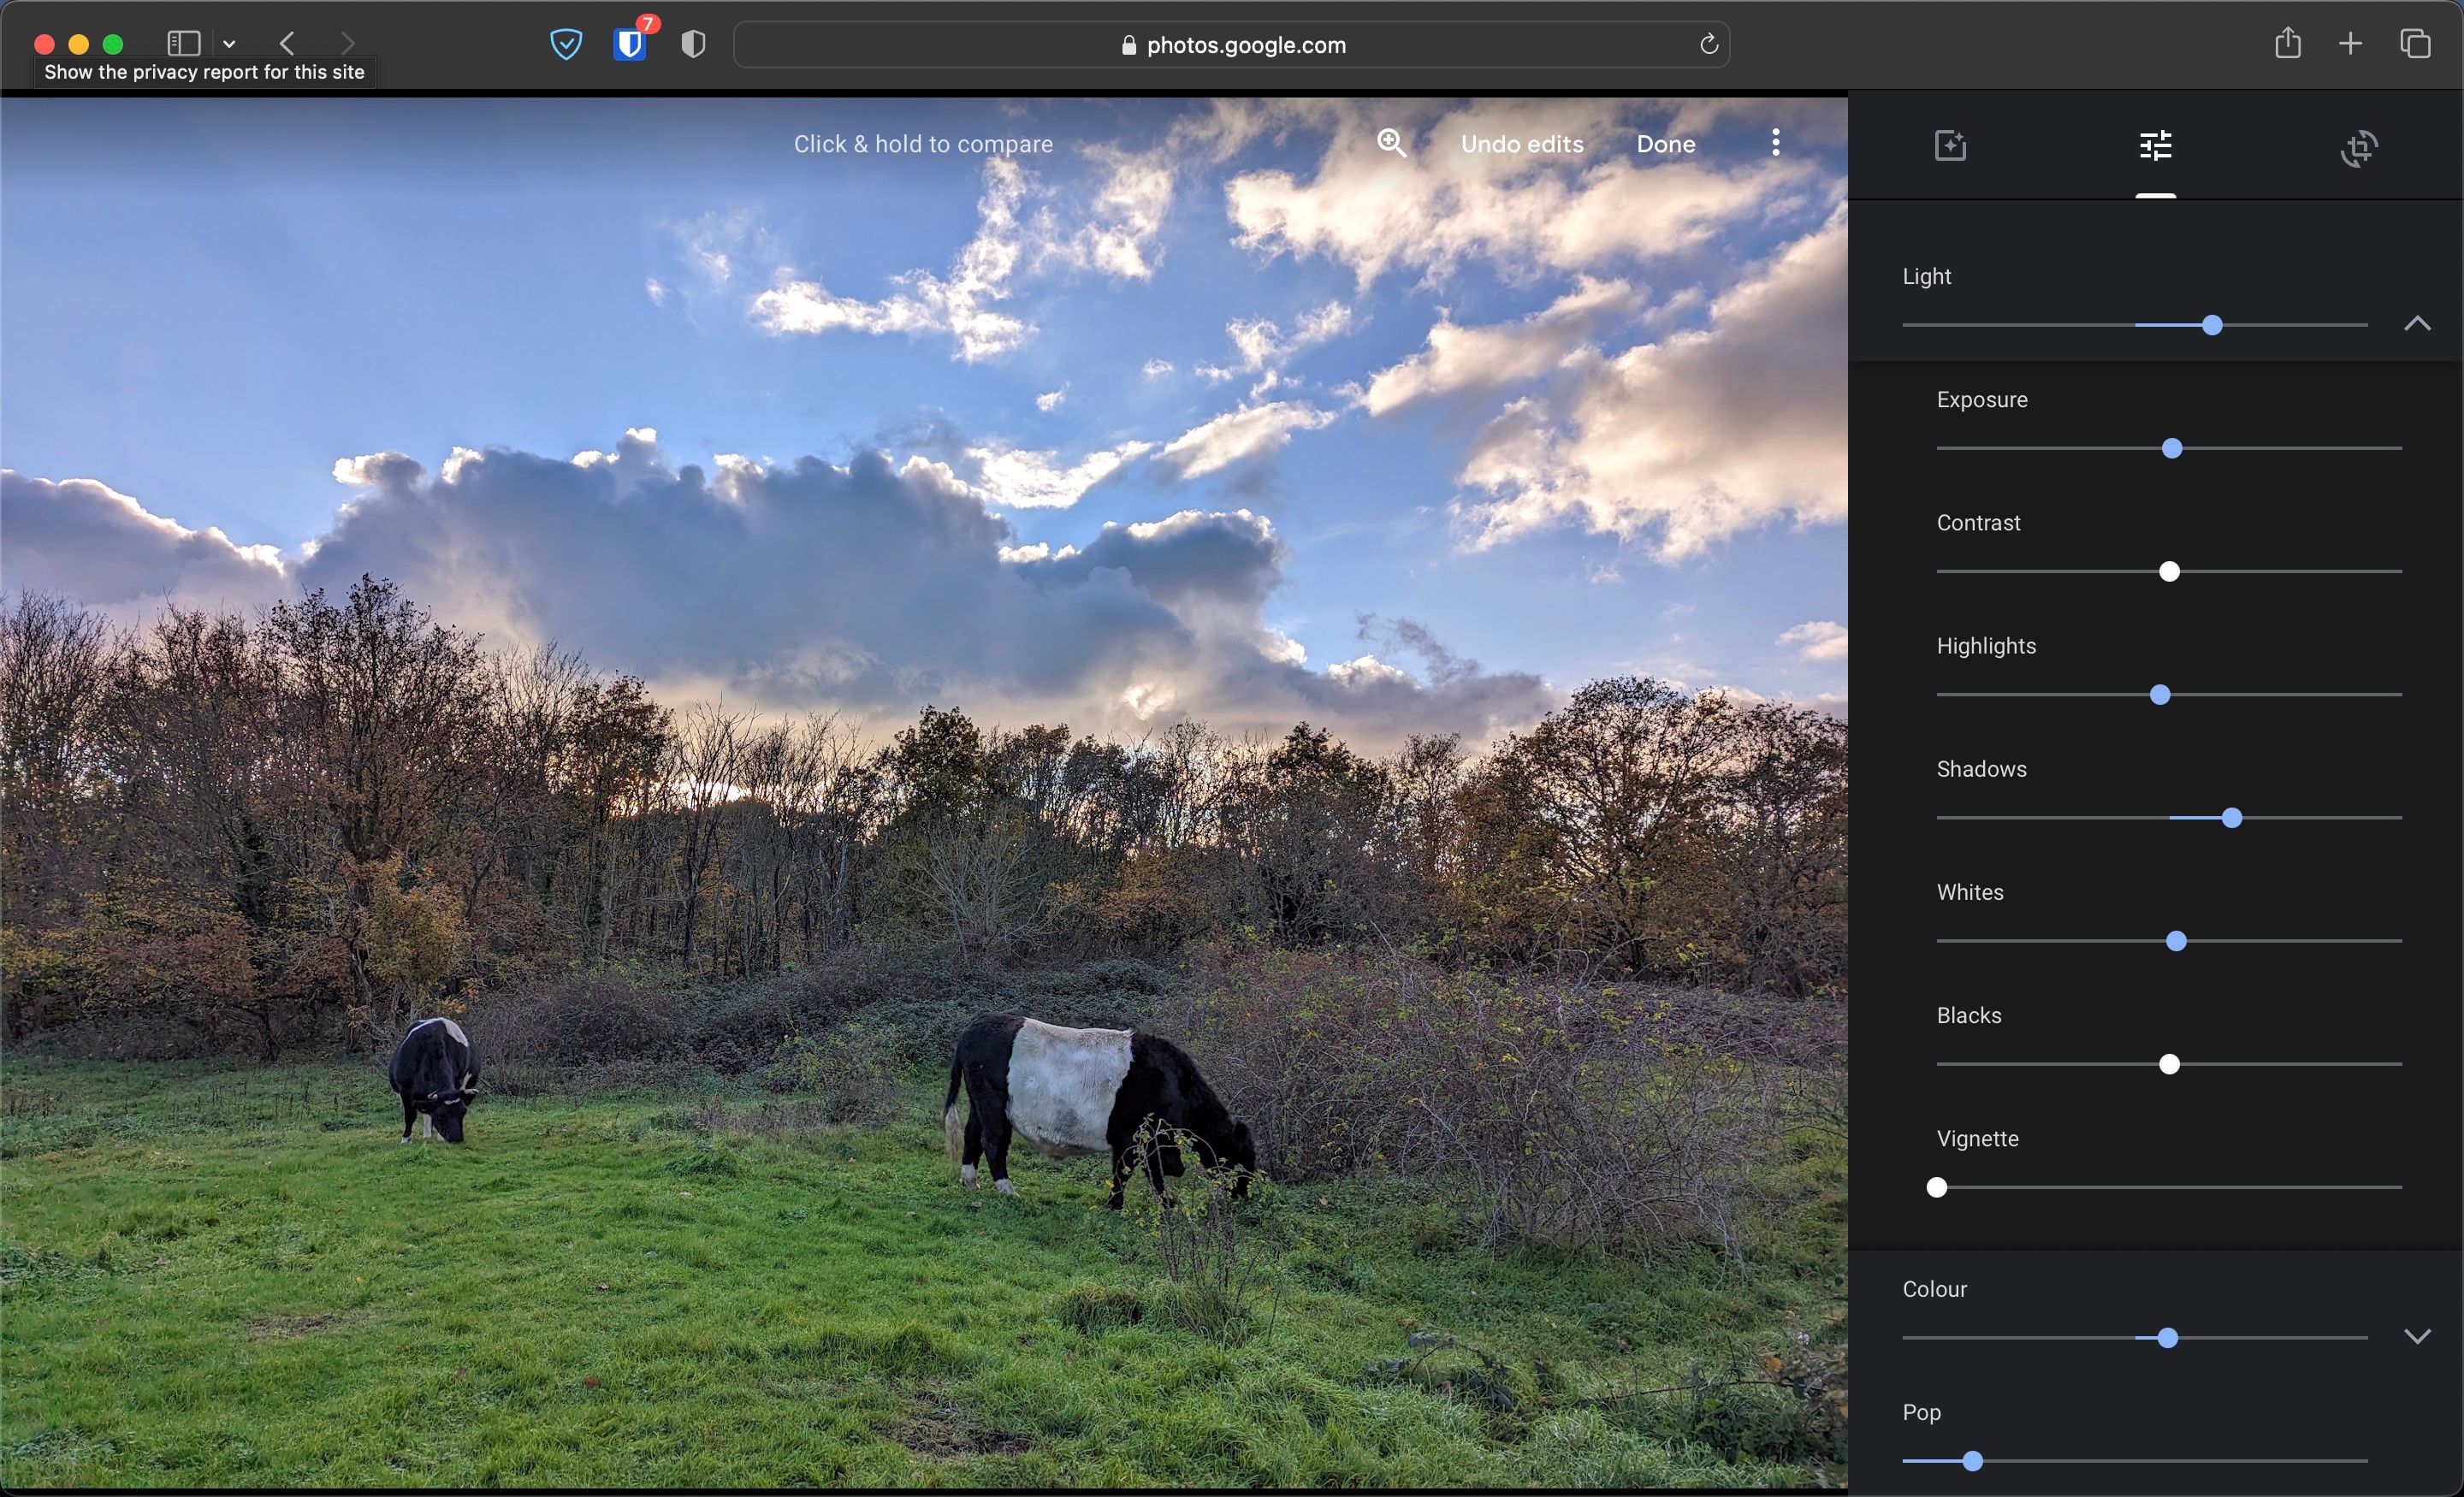Click Undo edits
This screenshot has height=1497, width=2464.
[1521, 144]
